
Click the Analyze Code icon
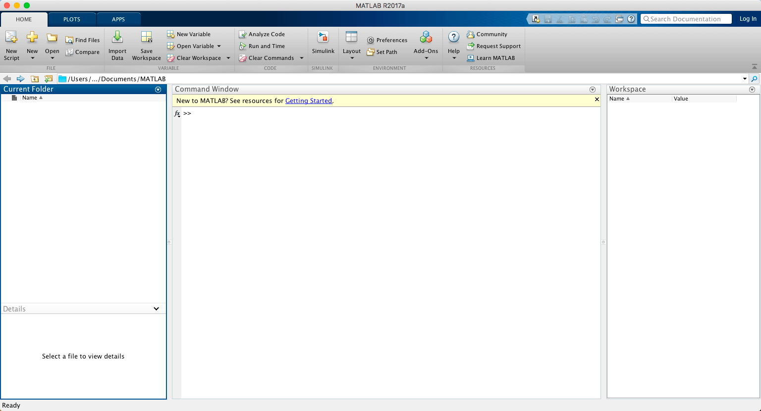pyautogui.click(x=243, y=34)
